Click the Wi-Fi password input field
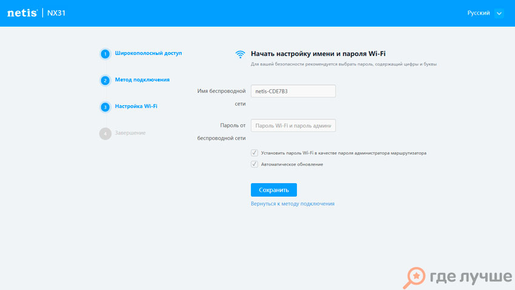The width and height of the screenshot is (515, 290). point(293,126)
